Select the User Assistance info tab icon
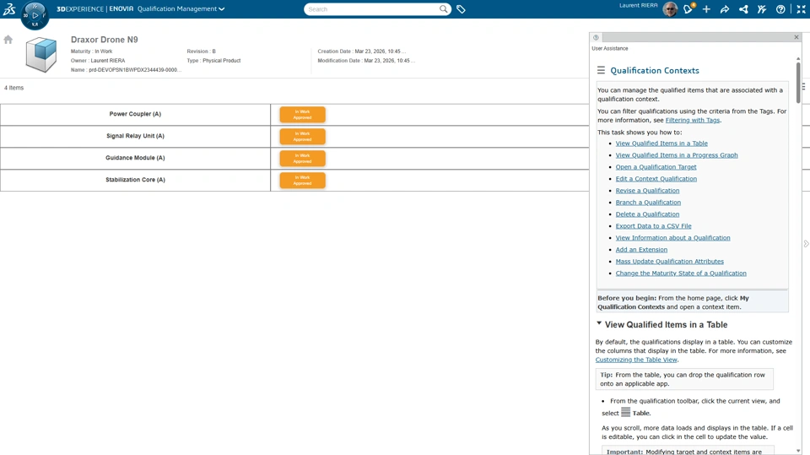 (597, 37)
